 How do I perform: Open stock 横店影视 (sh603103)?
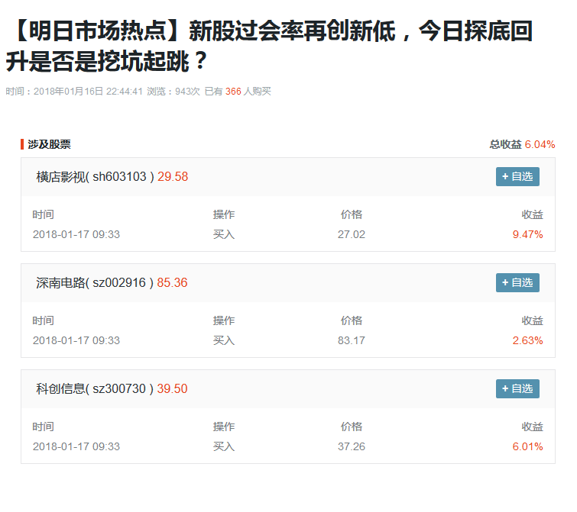tap(95, 177)
